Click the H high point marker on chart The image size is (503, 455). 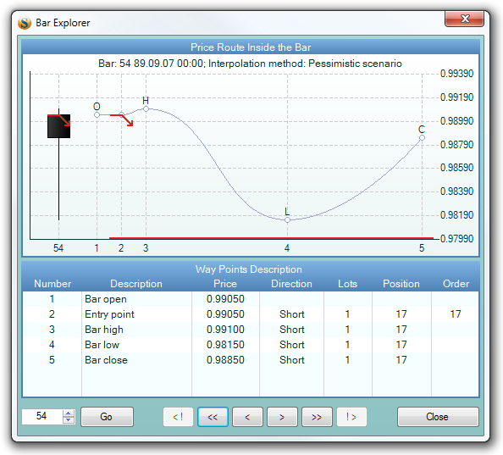(x=146, y=108)
